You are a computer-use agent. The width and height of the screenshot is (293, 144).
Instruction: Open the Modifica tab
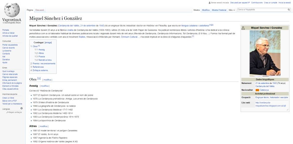(206, 10)
